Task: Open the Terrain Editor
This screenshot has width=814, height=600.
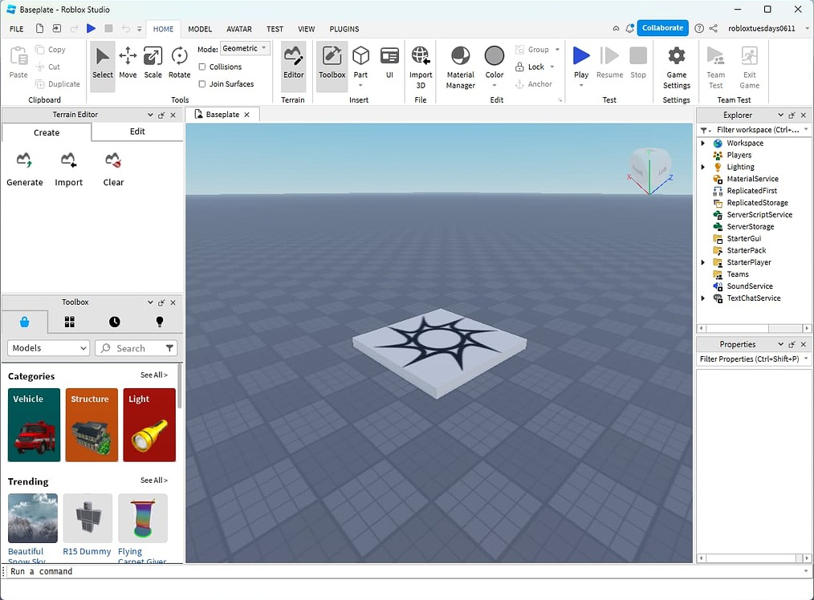Action: pyautogui.click(x=294, y=64)
